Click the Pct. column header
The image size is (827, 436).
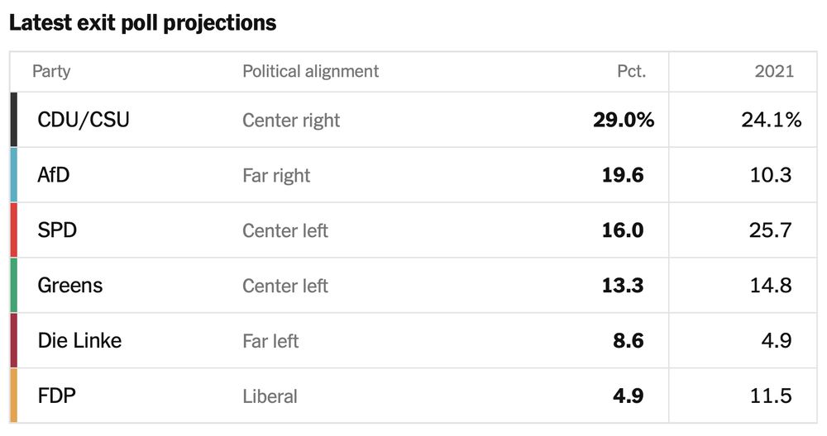(631, 71)
